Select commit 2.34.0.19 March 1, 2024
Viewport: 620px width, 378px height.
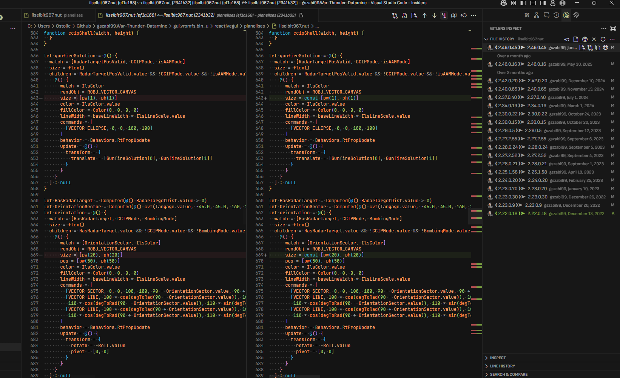coord(551,106)
